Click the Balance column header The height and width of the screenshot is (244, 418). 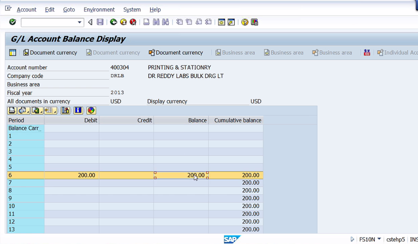181,121
